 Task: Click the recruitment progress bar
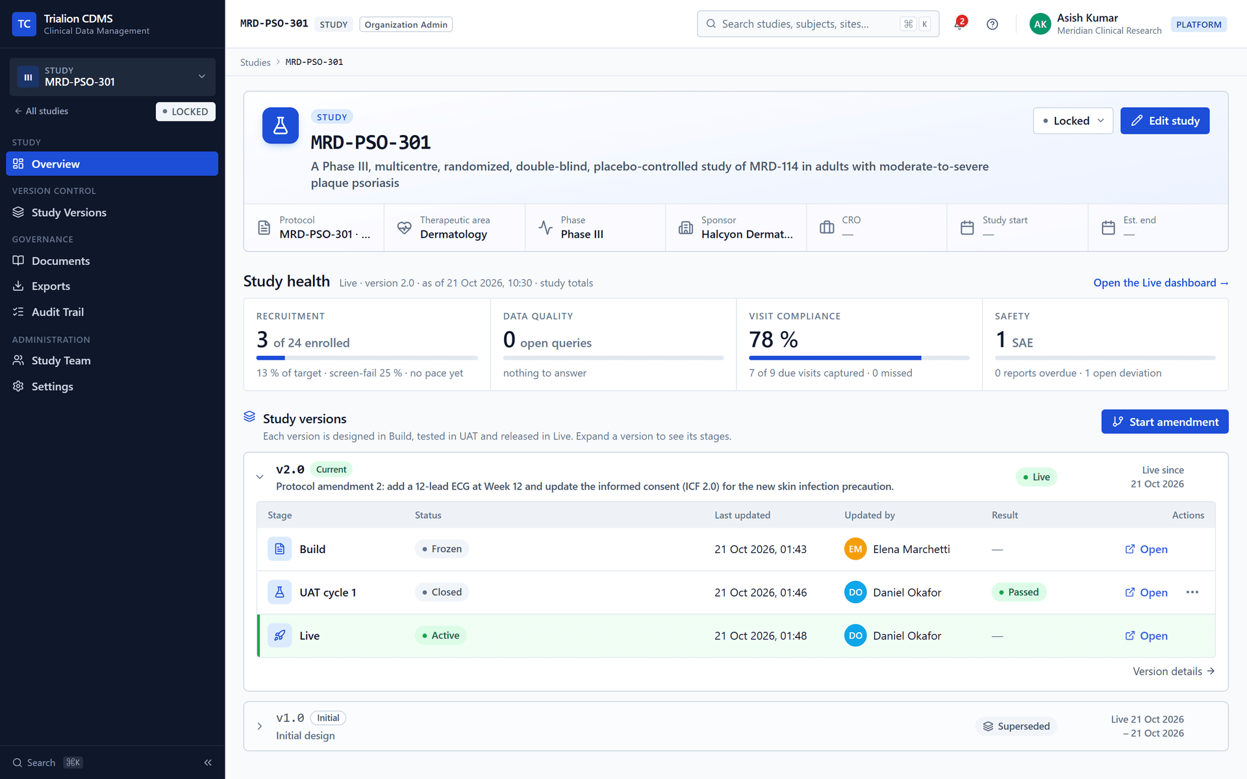click(x=367, y=358)
